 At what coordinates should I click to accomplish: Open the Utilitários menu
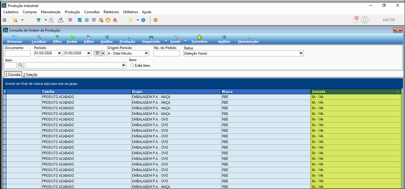click(x=131, y=12)
